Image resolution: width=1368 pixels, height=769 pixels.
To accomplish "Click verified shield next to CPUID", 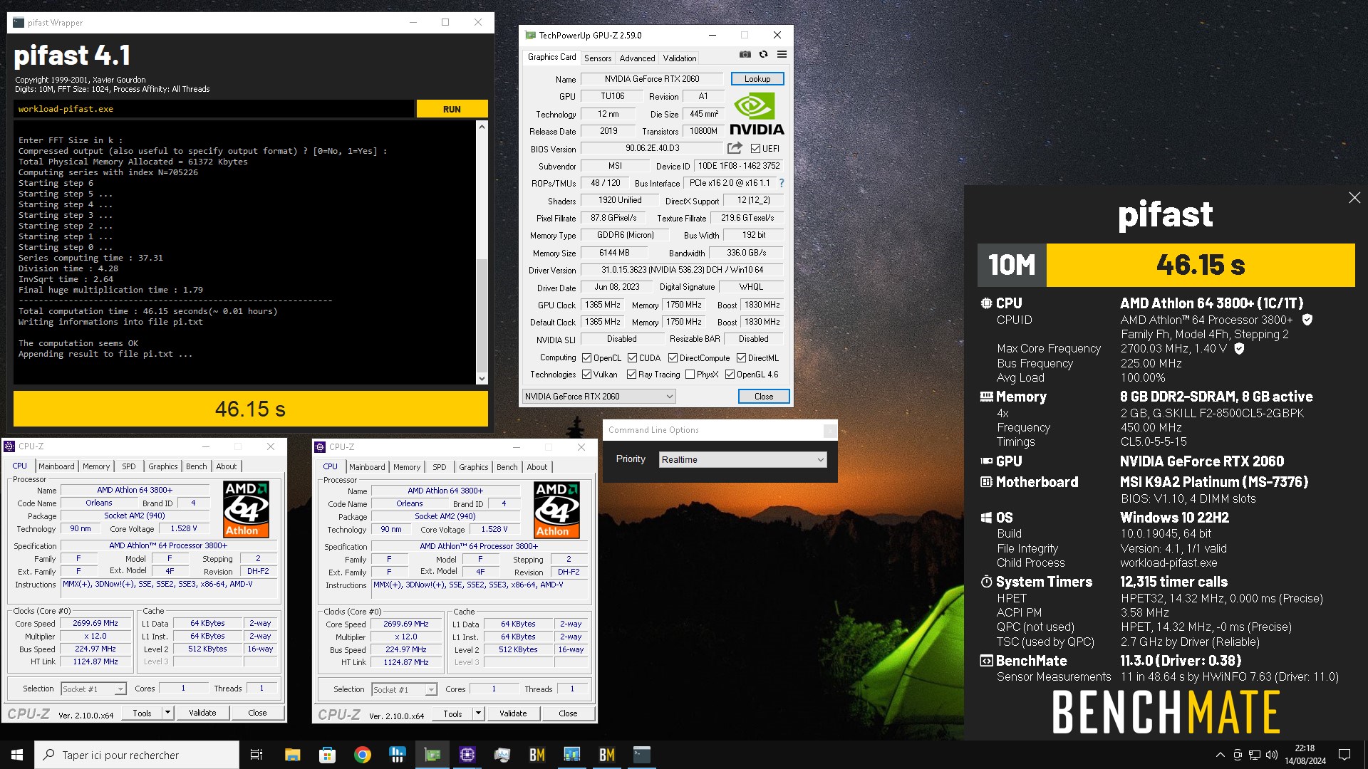I will click(x=1307, y=320).
